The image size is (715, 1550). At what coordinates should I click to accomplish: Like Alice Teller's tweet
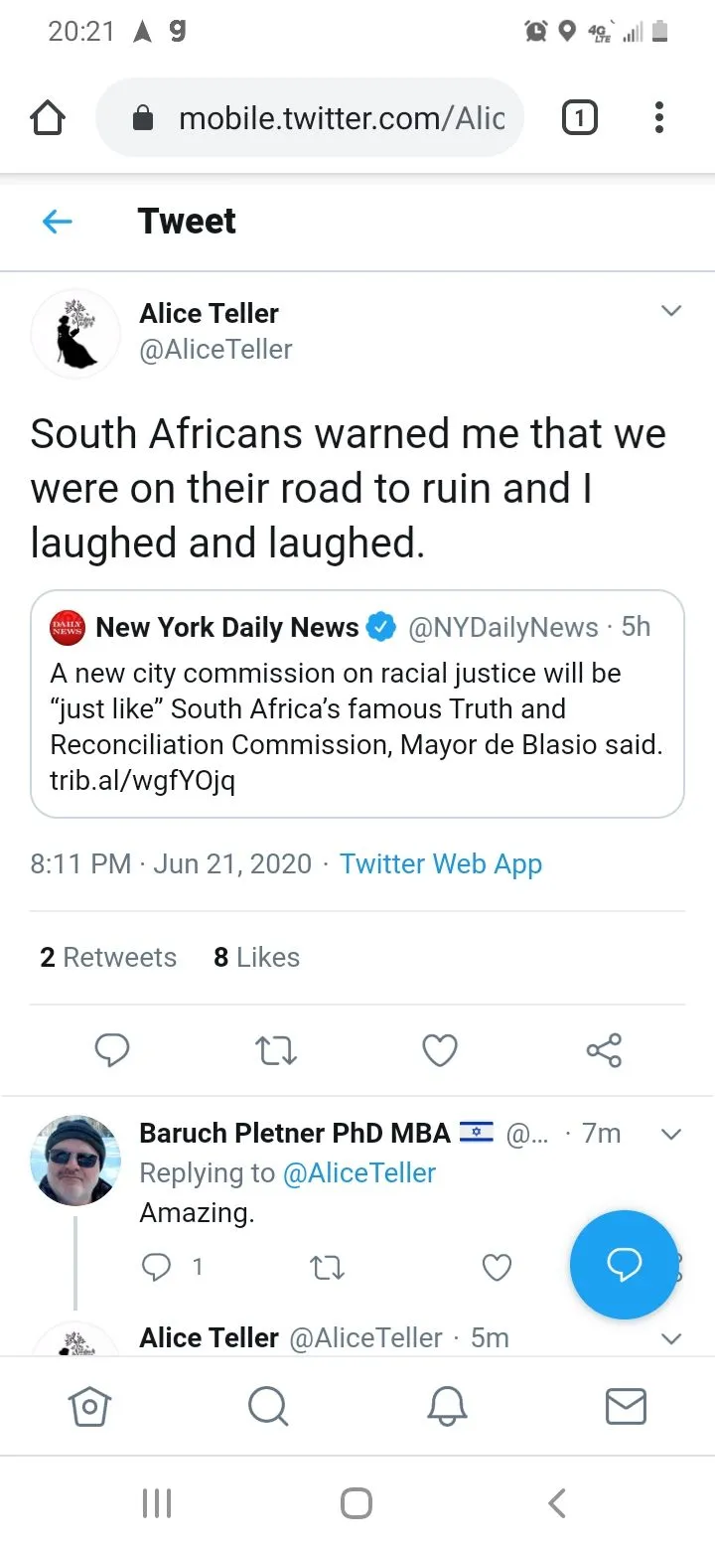point(439,1049)
